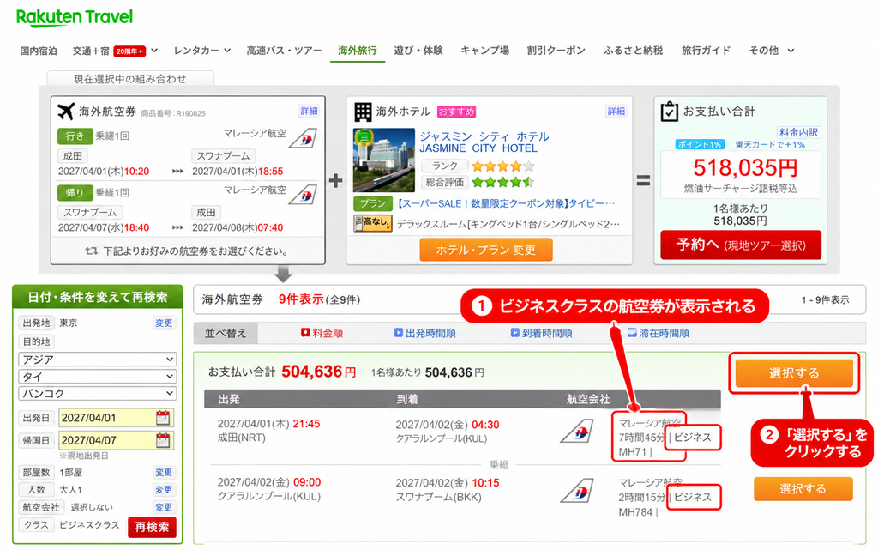Select the 海外旅行 tab
The image size is (878, 550).
click(358, 51)
